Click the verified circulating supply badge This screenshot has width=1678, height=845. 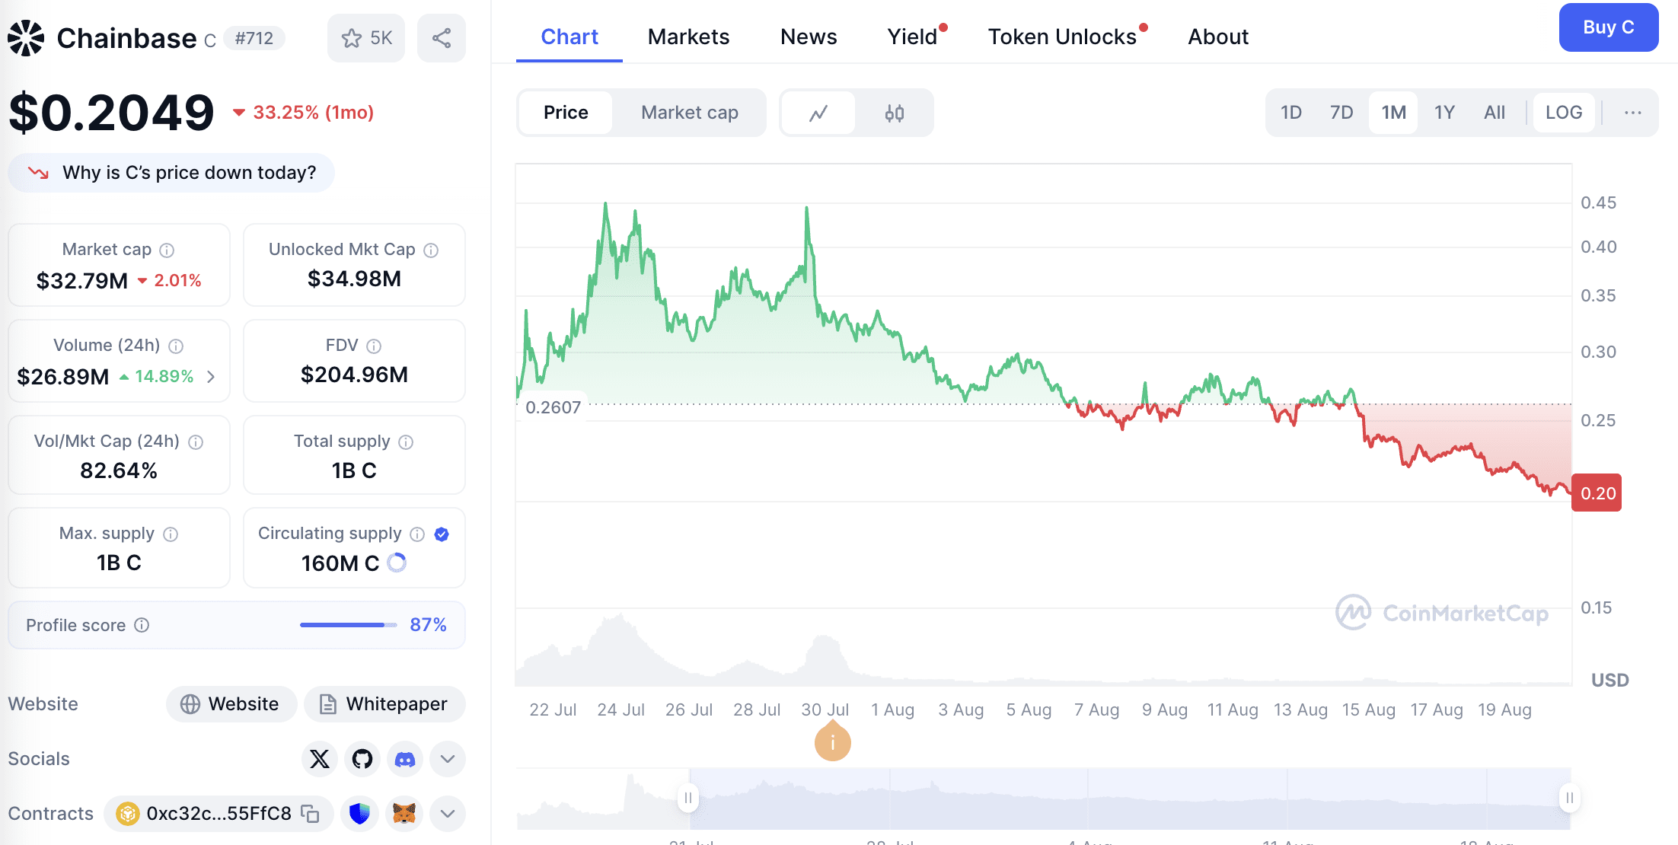tap(442, 534)
